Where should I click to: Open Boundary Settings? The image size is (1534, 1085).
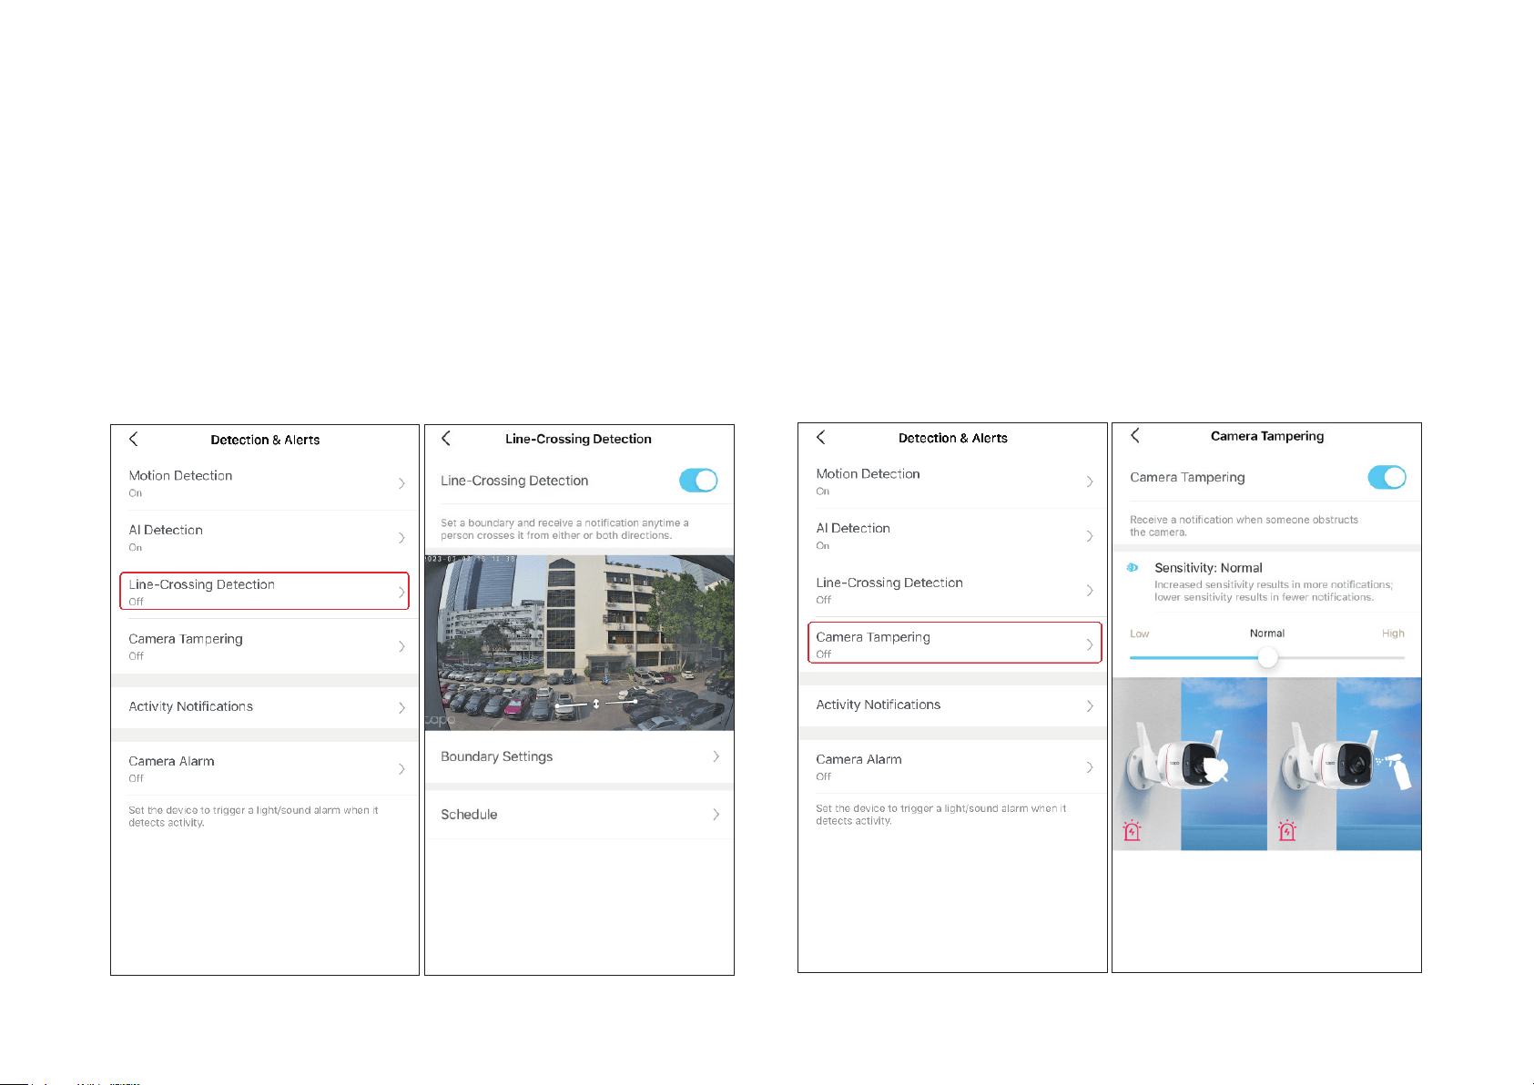pos(579,756)
